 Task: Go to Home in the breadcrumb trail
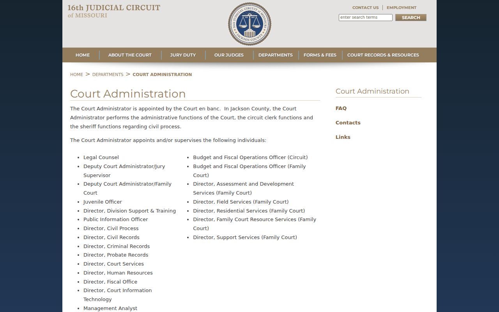click(x=76, y=74)
